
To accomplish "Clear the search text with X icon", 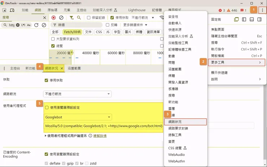I will (x=18, y=25).
